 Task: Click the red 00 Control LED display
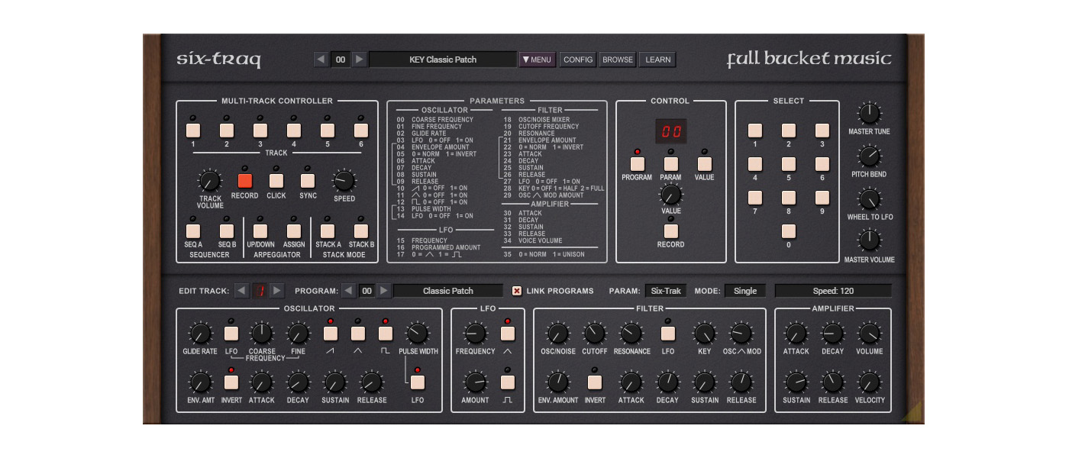point(670,131)
